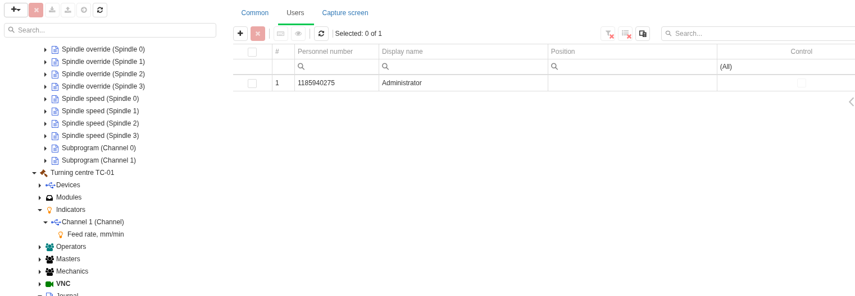The width and height of the screenshot is (855, 296).
Task: Click the VNC camera icon
Action: 49,284
